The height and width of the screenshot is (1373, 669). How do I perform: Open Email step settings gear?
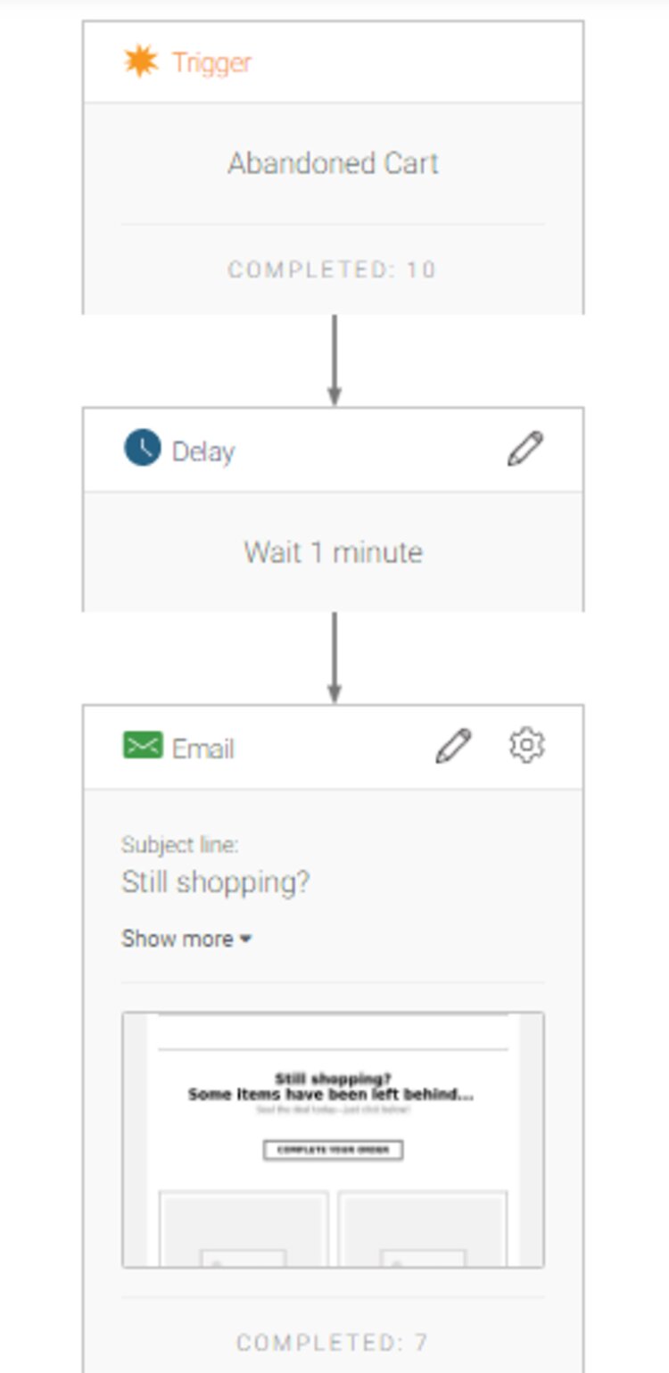coord(526,746)
